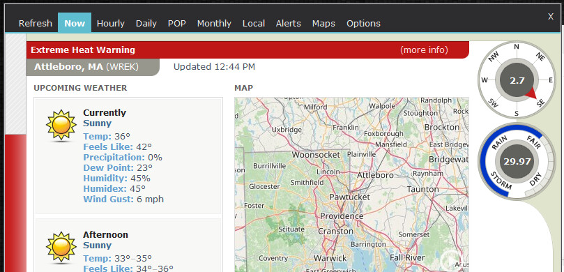Image resolution: width=564 pixels, height=272 pixels.
Task: Click the sun icon for Afternoon forecast
Action: point(61,247)
